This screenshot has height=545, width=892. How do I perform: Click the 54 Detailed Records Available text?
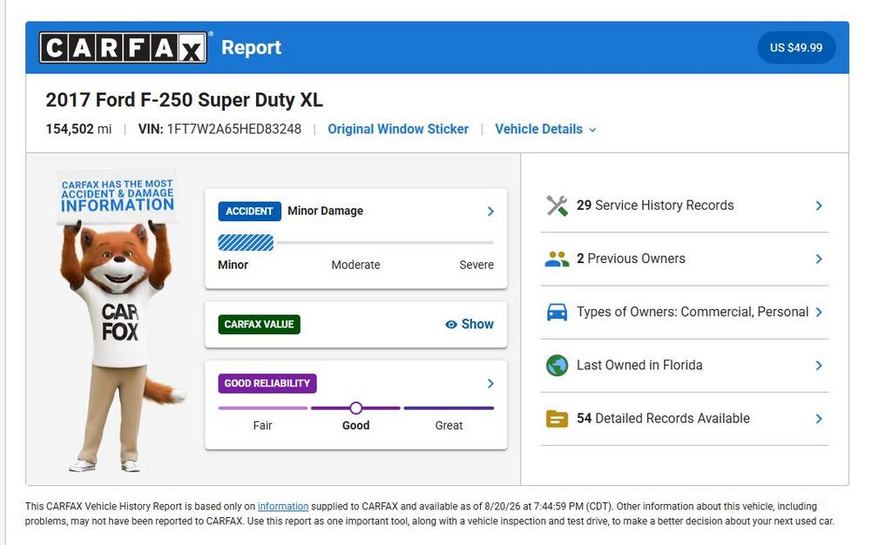tap(663, 419)
